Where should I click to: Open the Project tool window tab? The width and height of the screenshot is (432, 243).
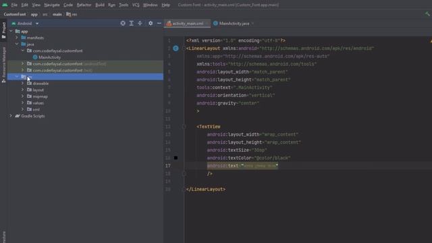click(x=3, y=30)
